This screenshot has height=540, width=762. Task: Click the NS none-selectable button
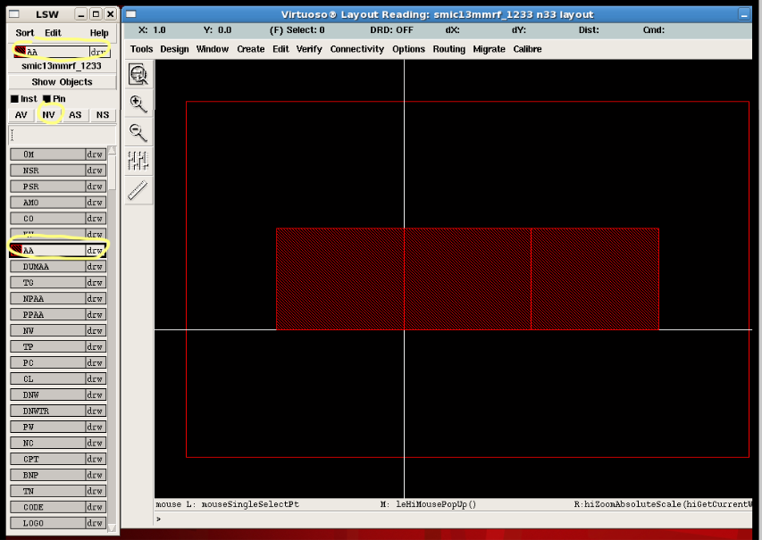(103, 115)
